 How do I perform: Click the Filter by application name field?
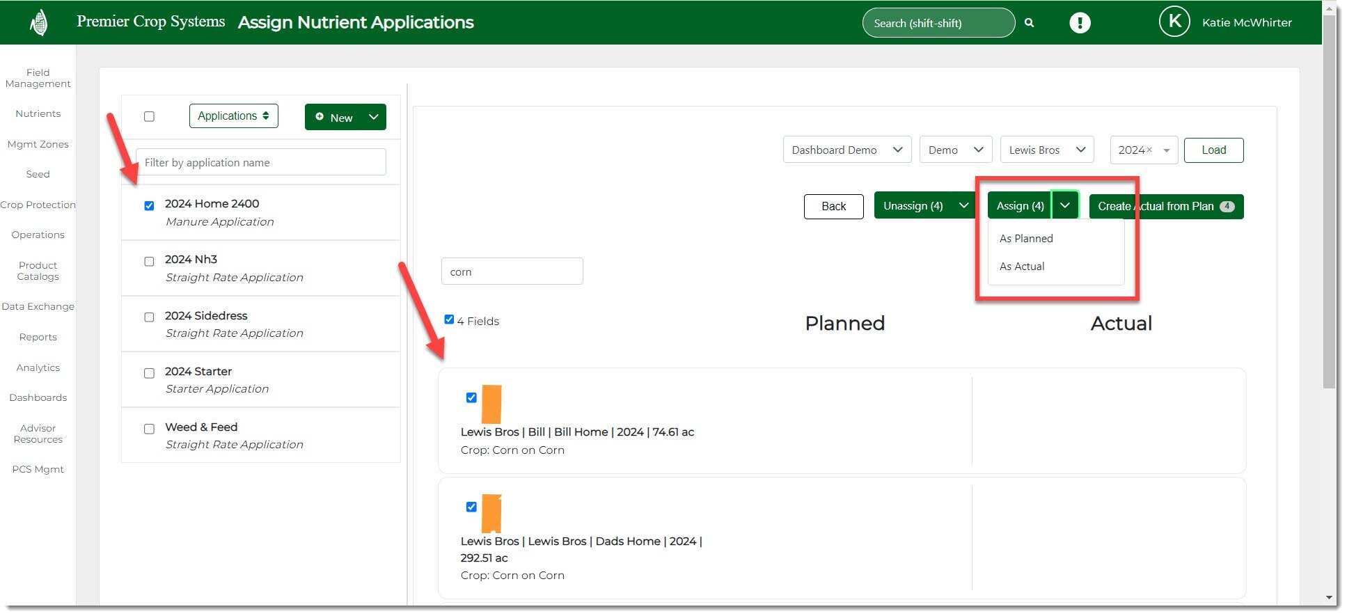point(260,163)
